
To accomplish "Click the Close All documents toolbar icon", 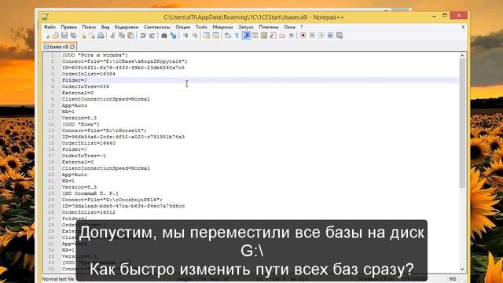I will 92,35.
